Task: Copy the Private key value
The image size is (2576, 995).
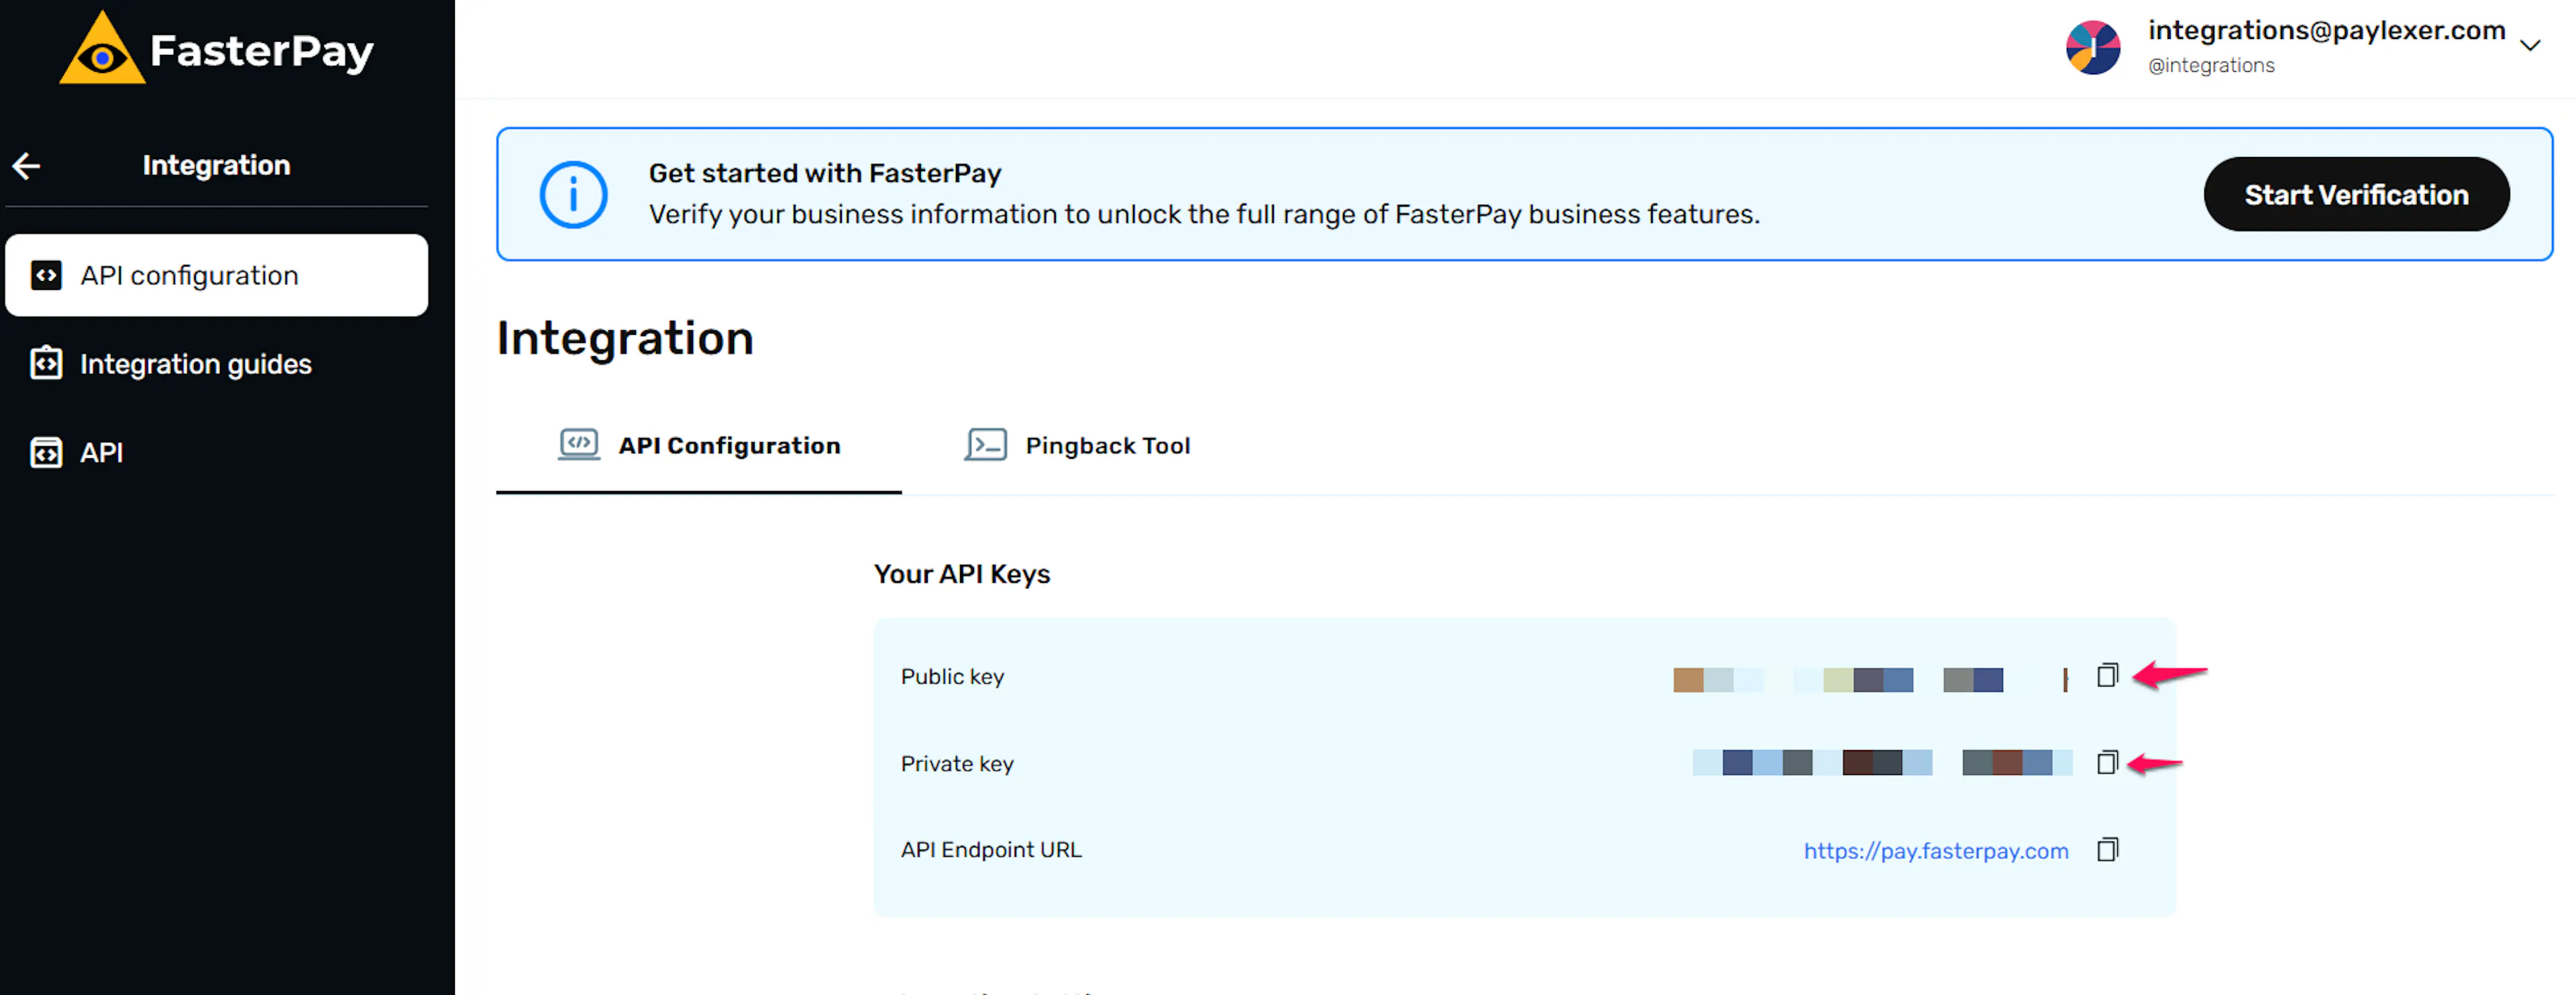Action: coord(2107,763)
